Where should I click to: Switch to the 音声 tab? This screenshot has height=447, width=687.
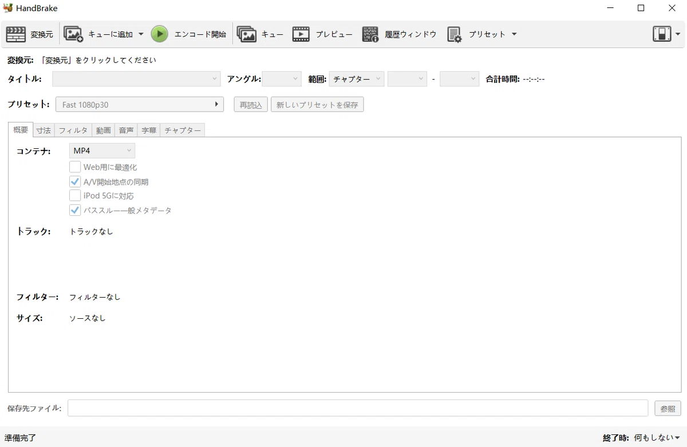tap(127, 130)
